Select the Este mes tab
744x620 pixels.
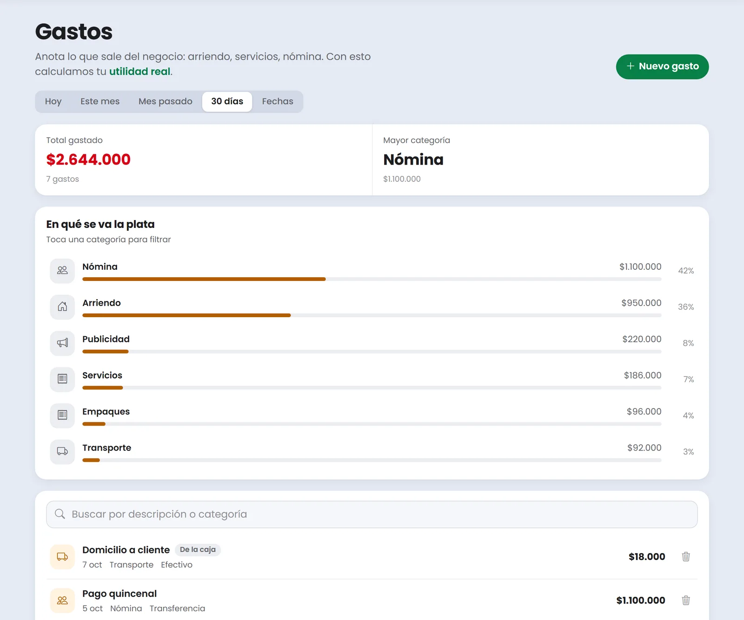100,101
